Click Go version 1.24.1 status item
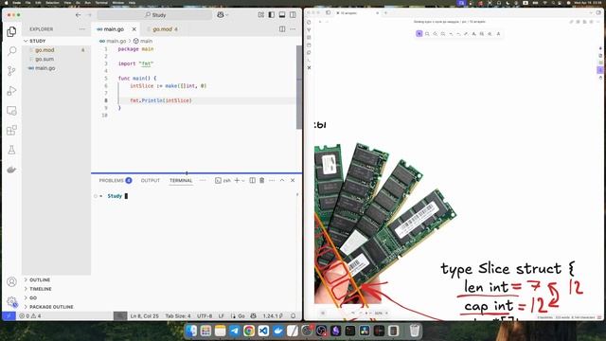The width and height of the screenshot is (606, 341). point(273,315)
